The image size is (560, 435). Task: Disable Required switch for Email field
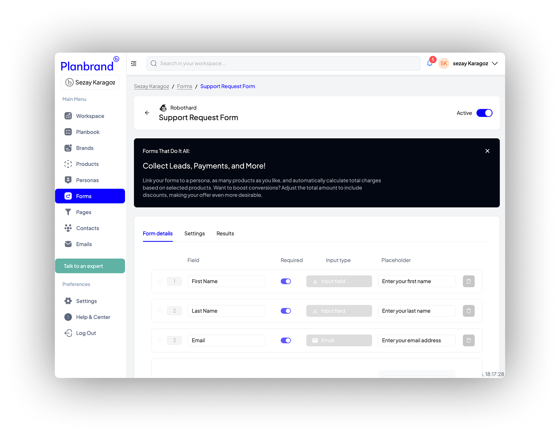pyautogui.click(x=286, y=340)
